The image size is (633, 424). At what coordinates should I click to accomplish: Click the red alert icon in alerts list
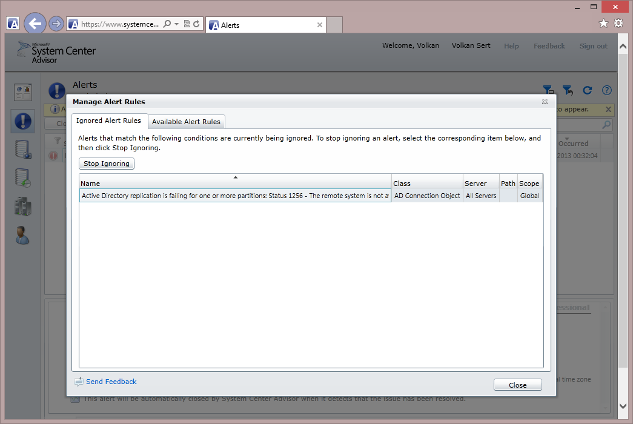tap(53, 156)
